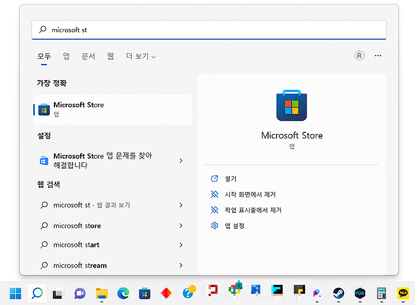Switch to the 웹 tab
The width and height of the screenshot is (415, 305).
tap(110, 56)
